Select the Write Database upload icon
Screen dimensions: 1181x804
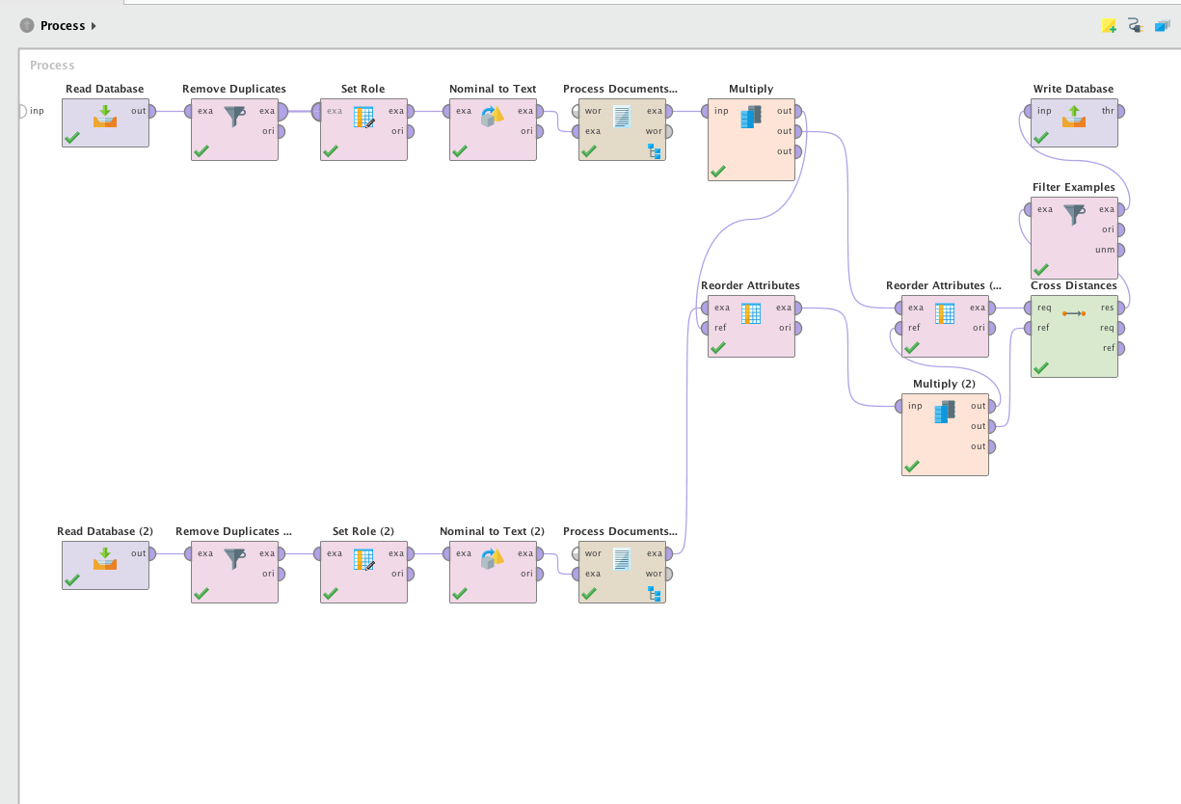tap(1073, 117)
